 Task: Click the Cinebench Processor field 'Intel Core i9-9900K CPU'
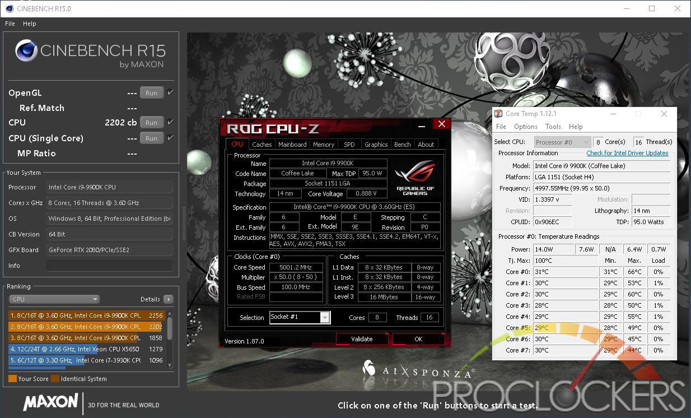(109, 187)
